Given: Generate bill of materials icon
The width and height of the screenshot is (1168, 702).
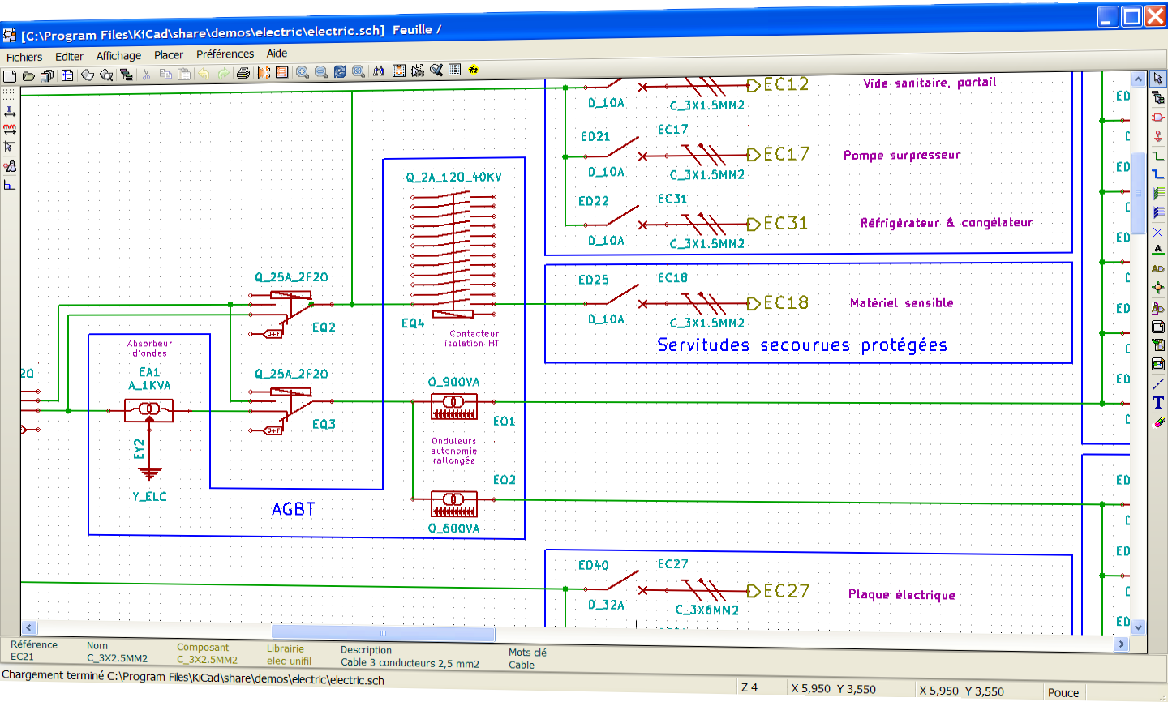Looking at the screenshot, I should (x=455, y=70).
